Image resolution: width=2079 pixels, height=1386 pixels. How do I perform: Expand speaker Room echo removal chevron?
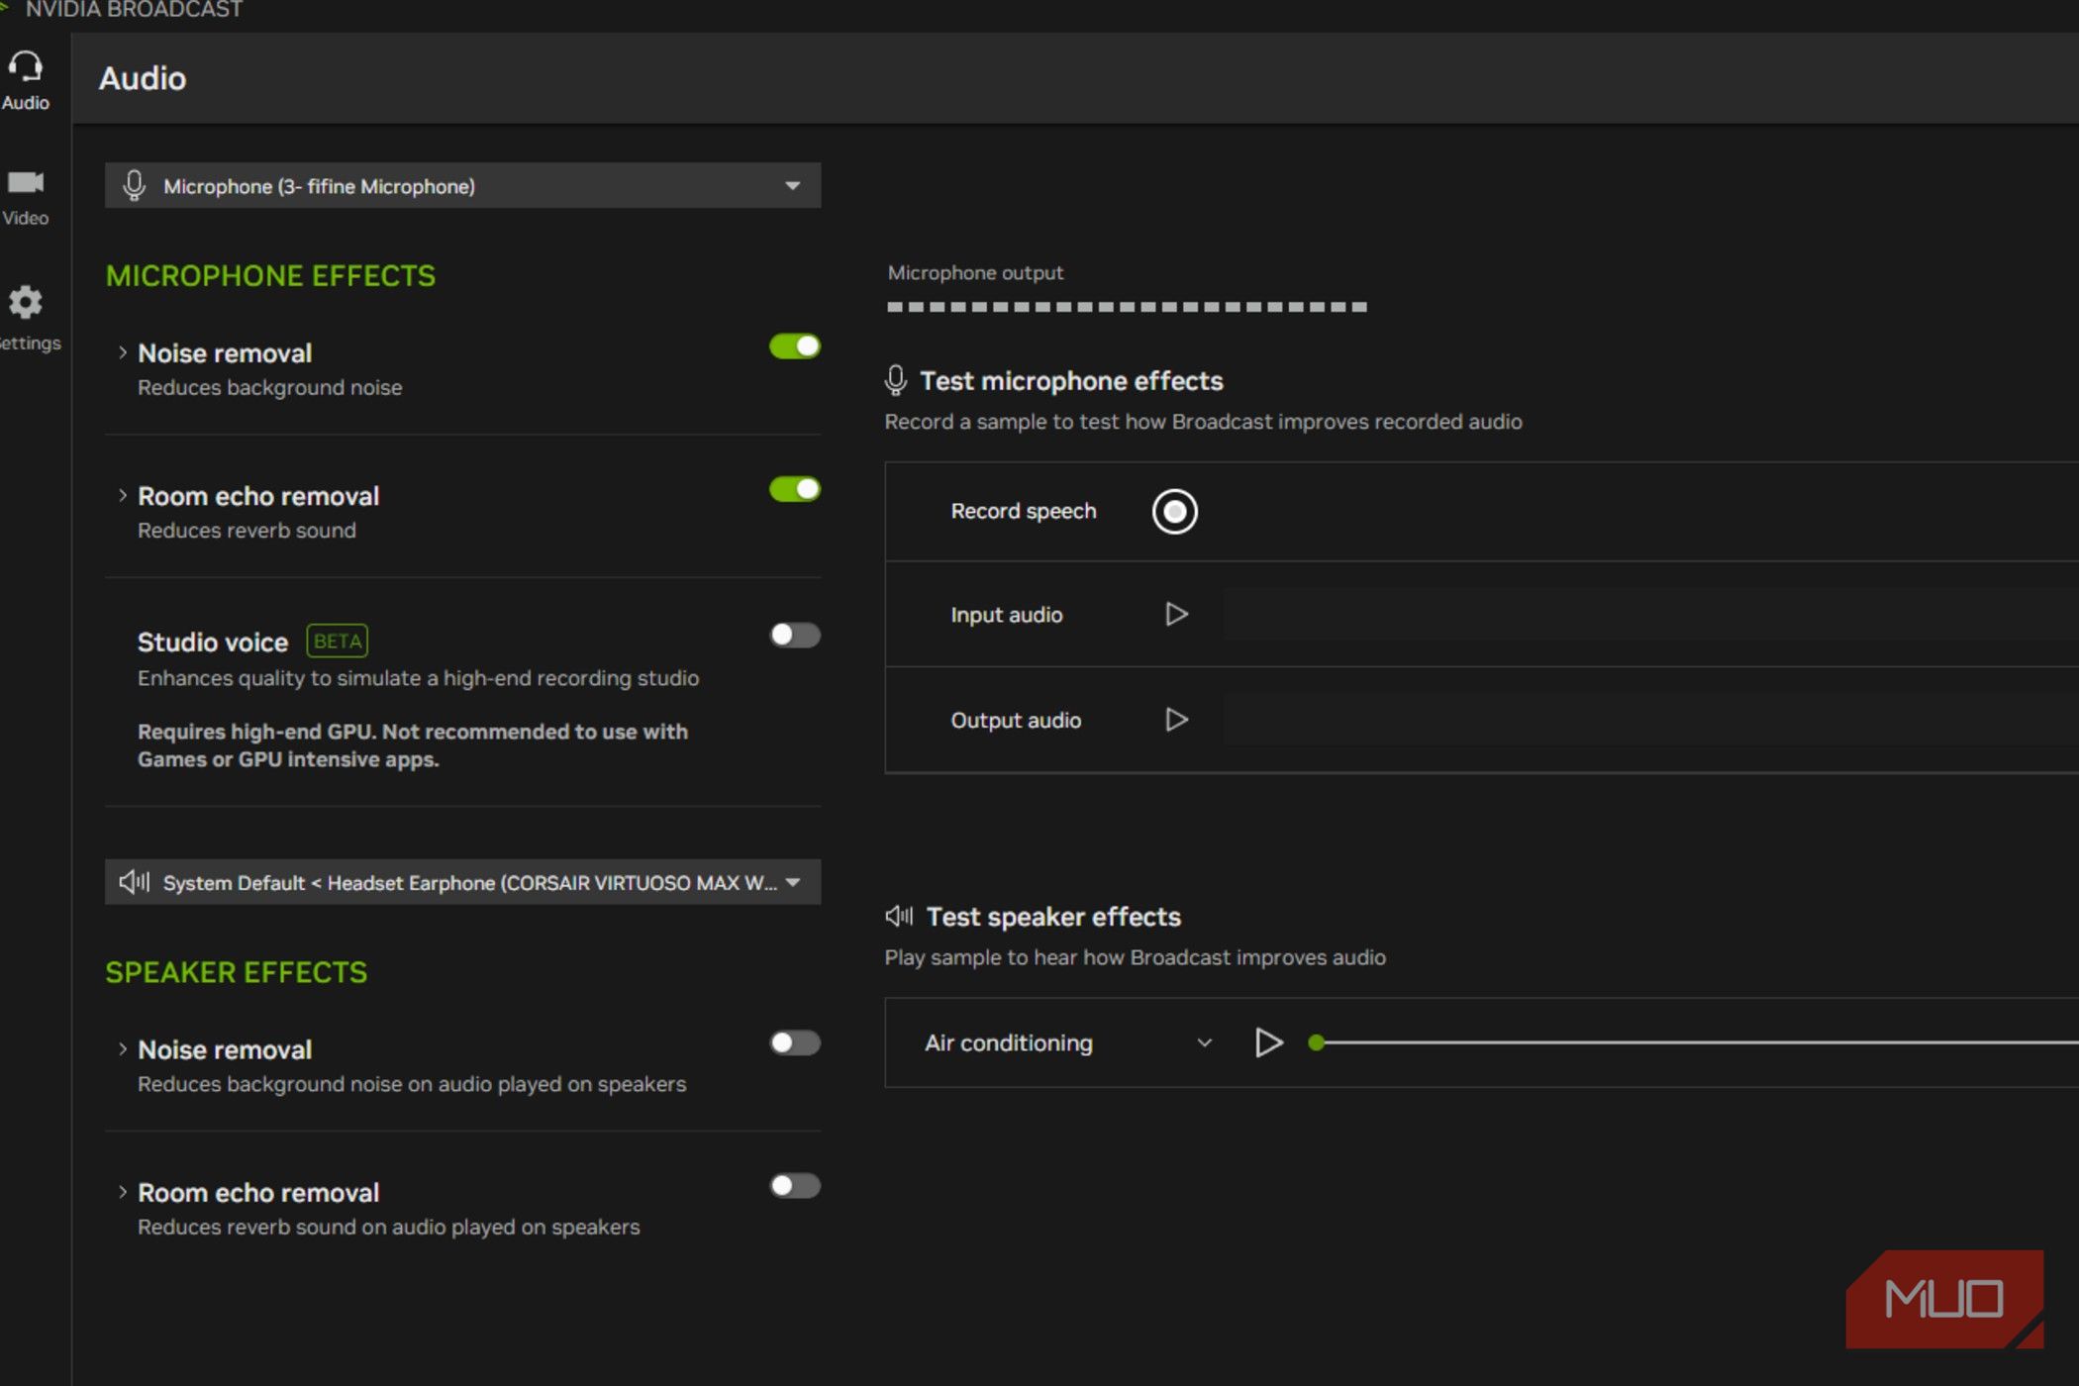(122, 1192)
